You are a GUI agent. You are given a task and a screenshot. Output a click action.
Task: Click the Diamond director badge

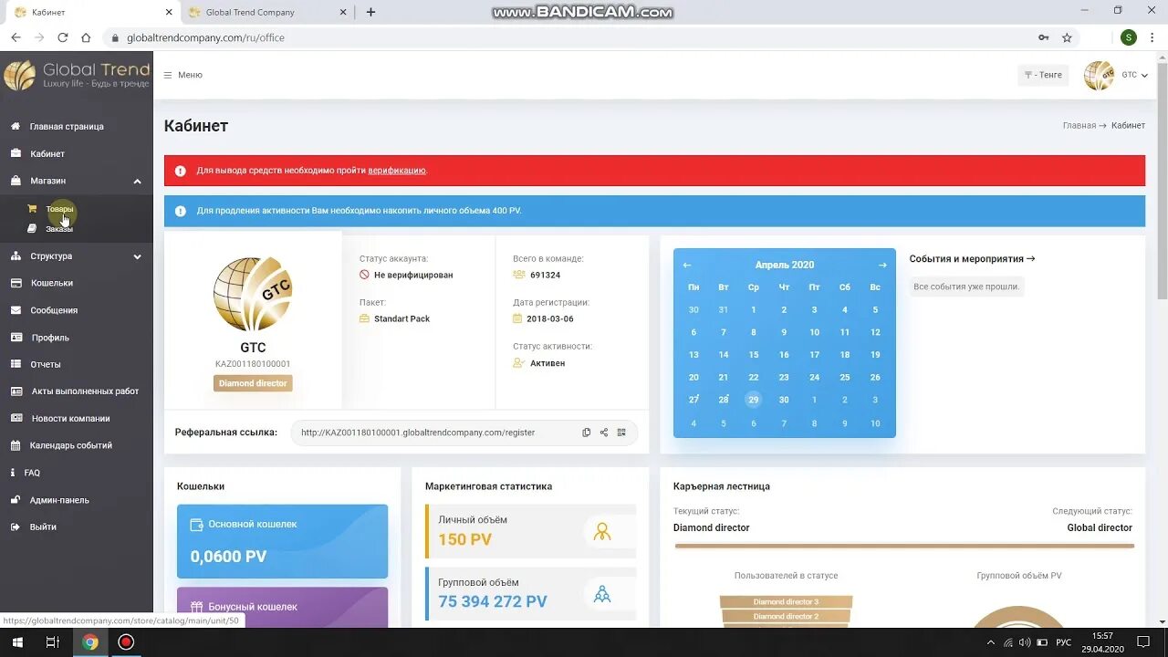click(x=253, y=383)
